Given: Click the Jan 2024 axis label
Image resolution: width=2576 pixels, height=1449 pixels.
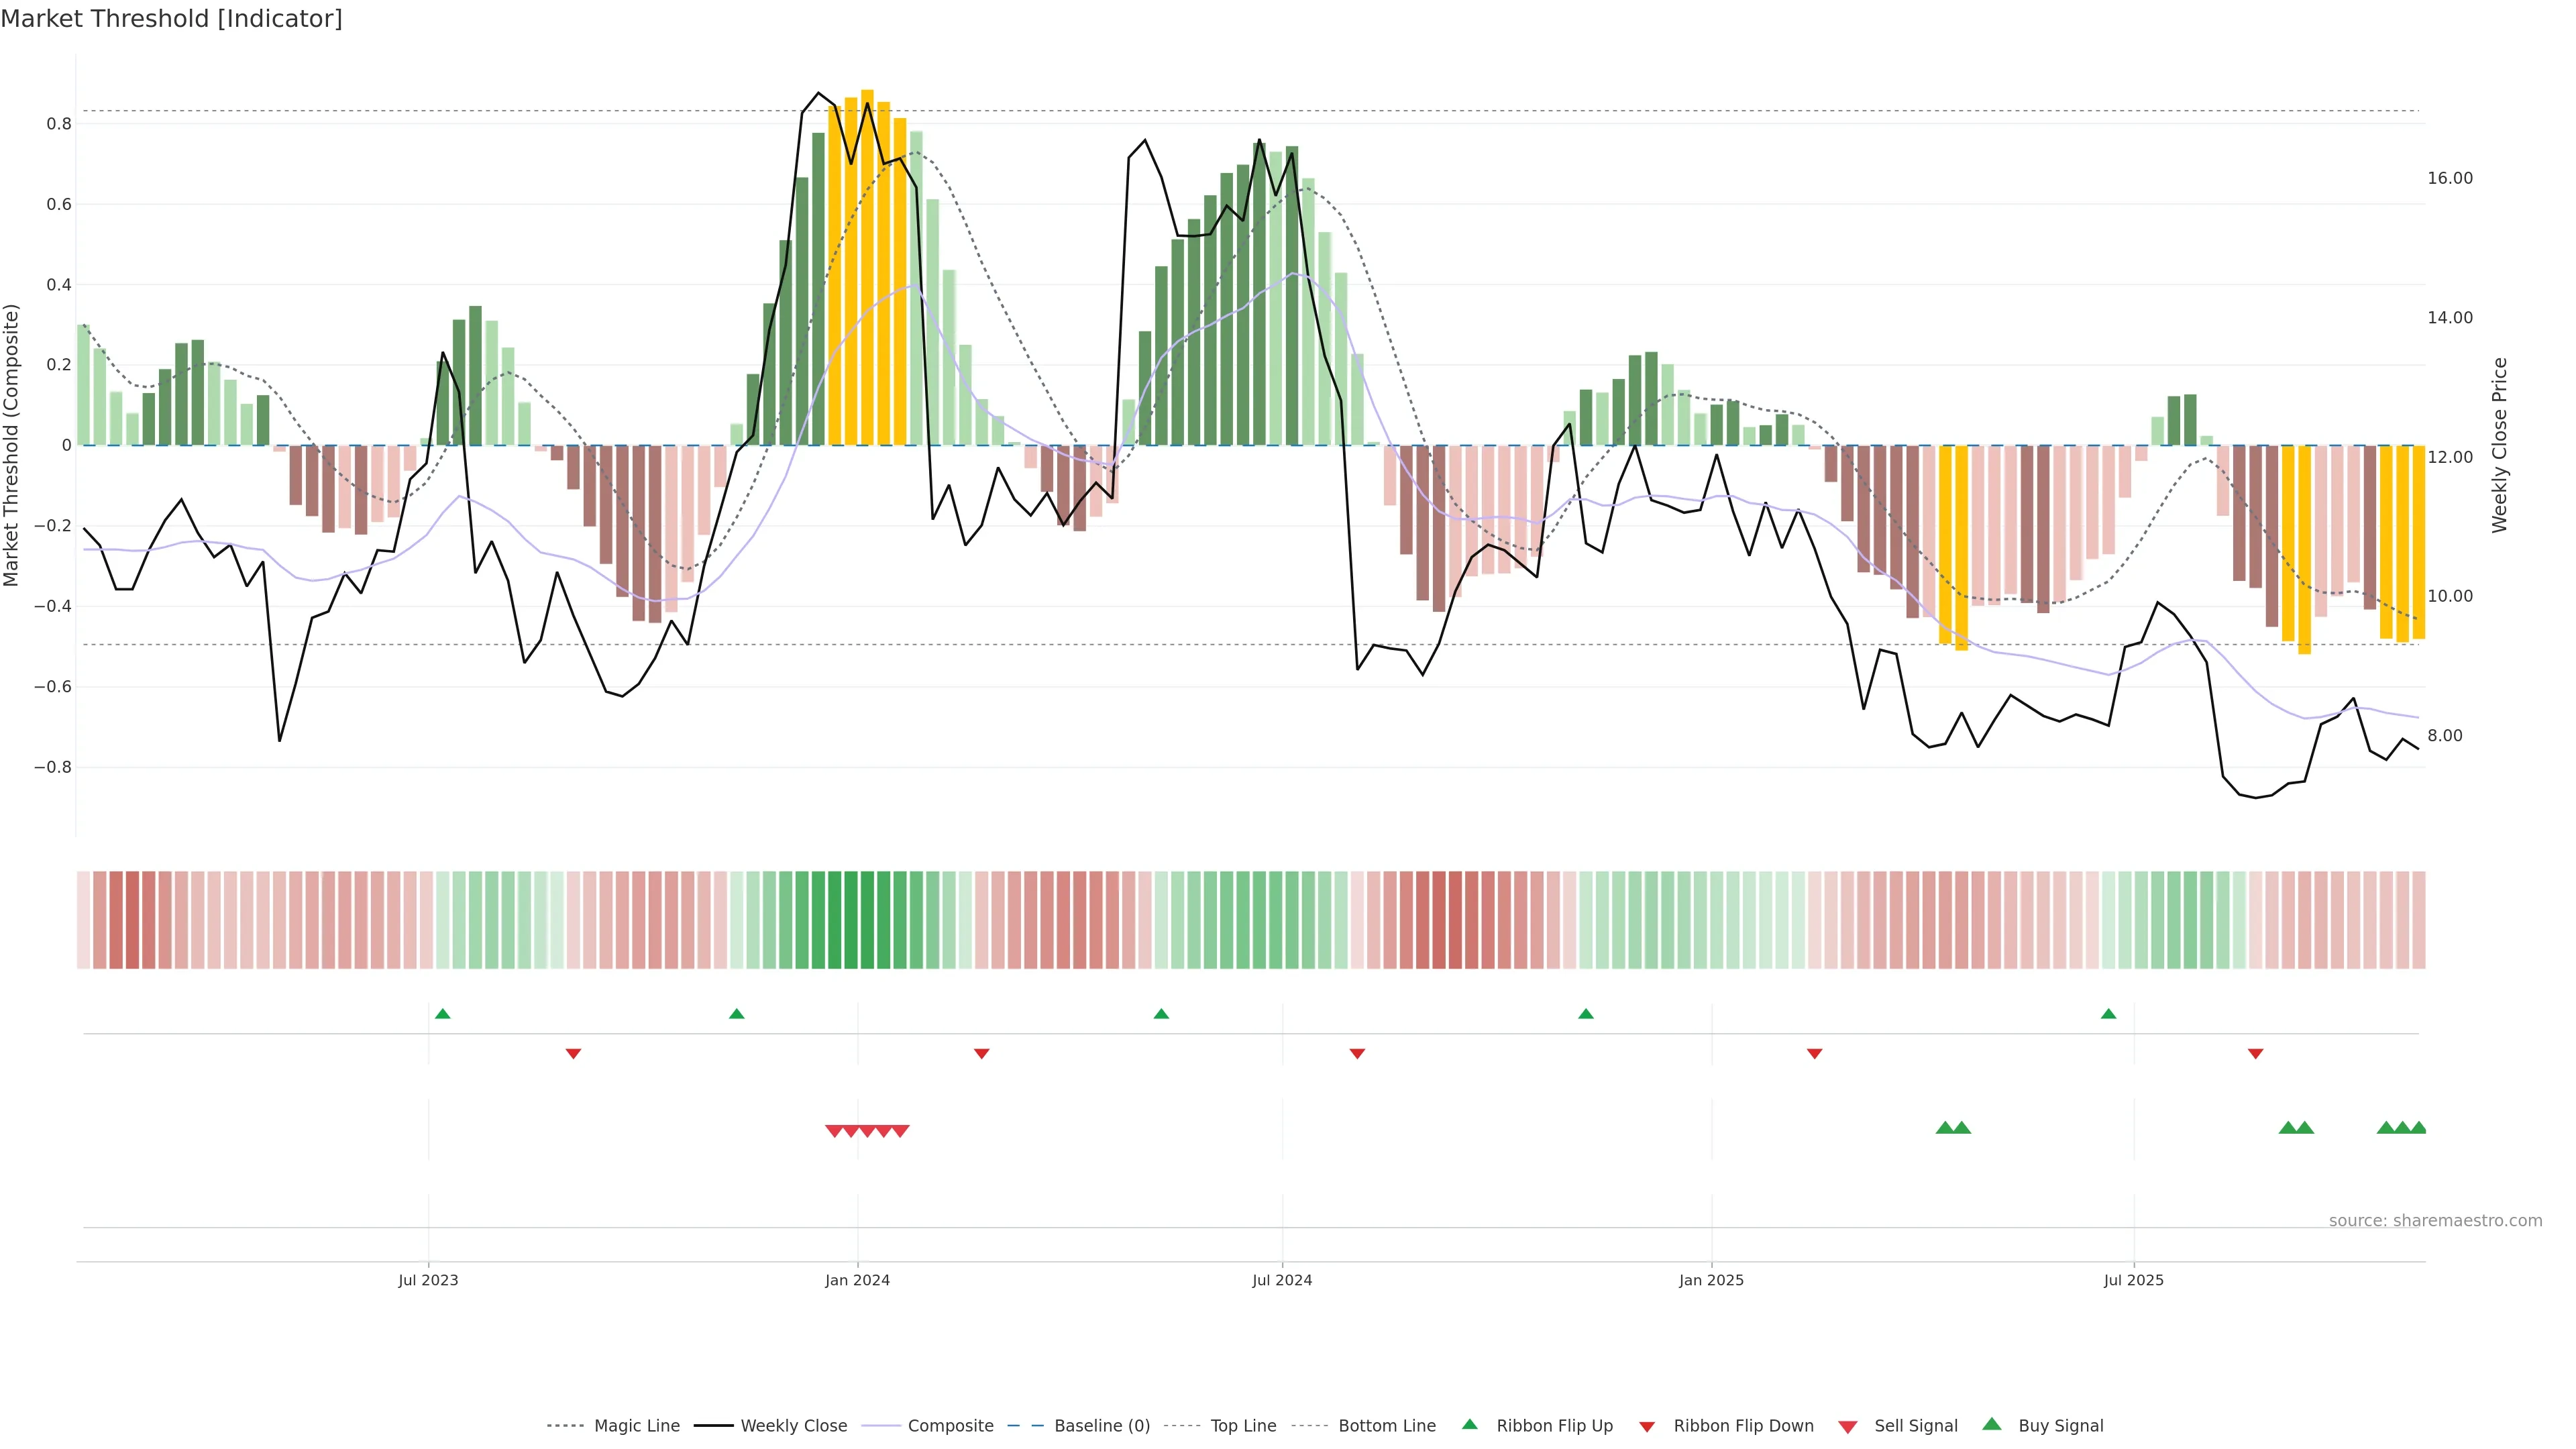Looking at the screenshot, I should [857, 1280].
